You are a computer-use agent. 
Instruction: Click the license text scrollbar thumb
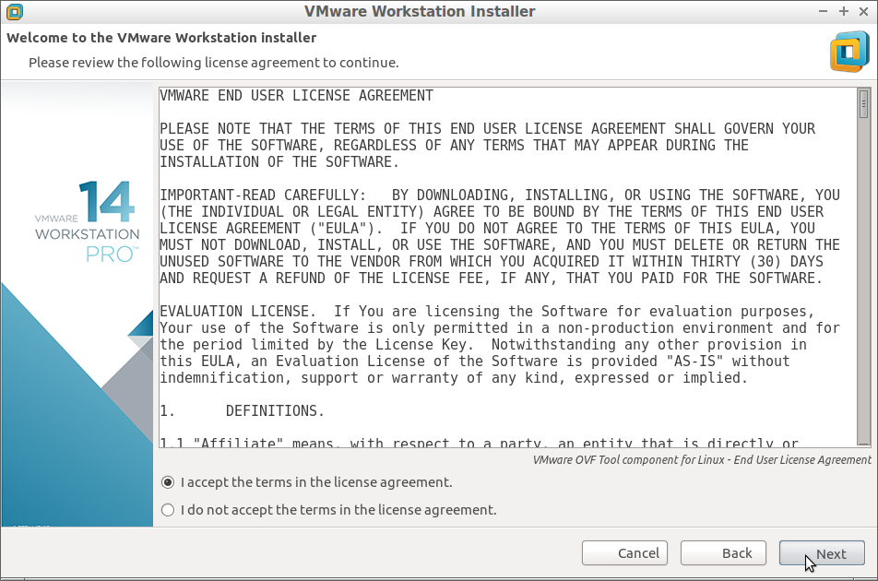863,103
